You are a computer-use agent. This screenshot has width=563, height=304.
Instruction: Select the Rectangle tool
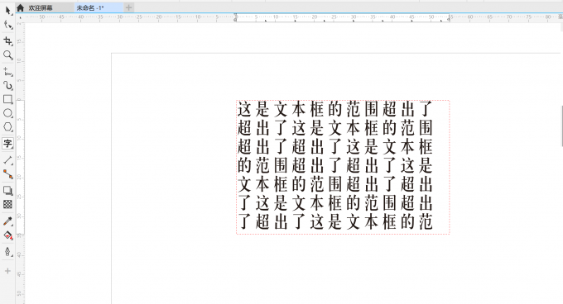click(7, 99)
